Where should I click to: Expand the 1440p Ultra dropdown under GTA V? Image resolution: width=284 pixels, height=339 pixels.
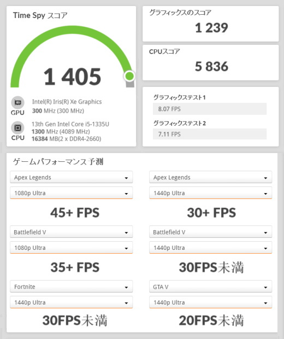211,302
